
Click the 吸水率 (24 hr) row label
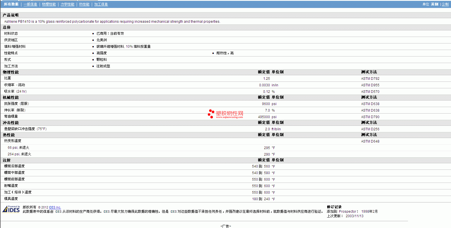[x=15, y=91]
